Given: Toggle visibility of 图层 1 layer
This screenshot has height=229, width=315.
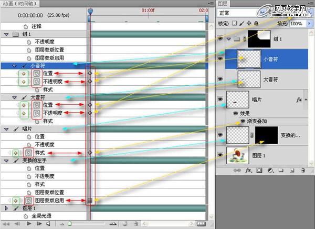Looking at the screenshot, I should point(220,155).
